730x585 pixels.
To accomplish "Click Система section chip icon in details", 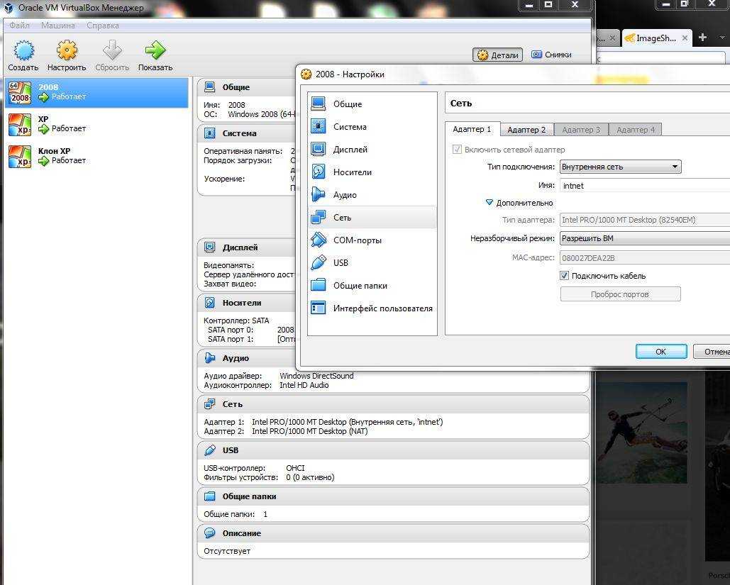I will 210,133.
